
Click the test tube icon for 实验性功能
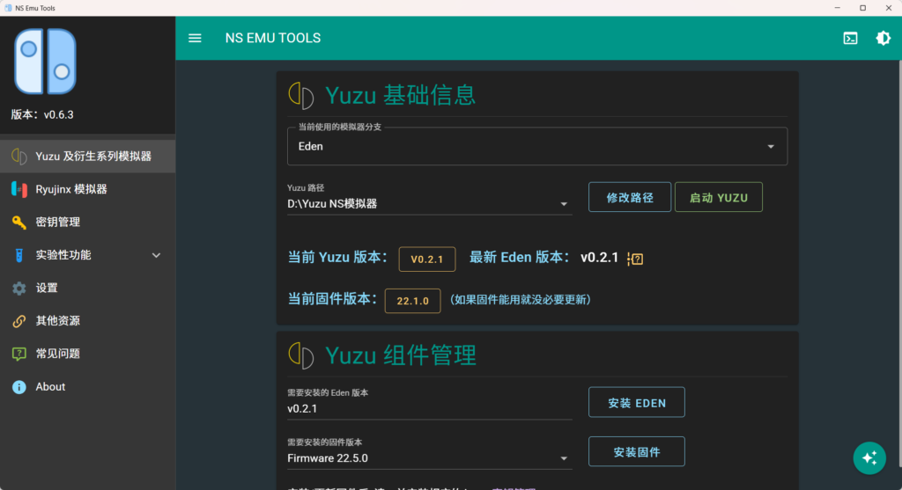[19, 255]
